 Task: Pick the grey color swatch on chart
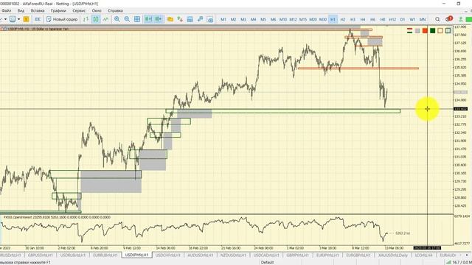click(x=417, y=31)
